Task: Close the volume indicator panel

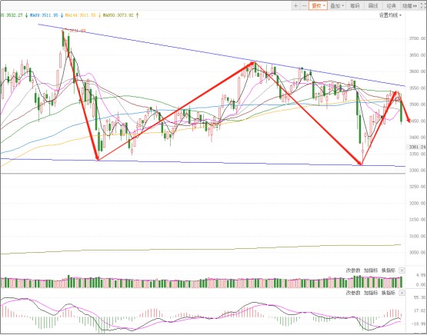Action: [x=402, y=270]
